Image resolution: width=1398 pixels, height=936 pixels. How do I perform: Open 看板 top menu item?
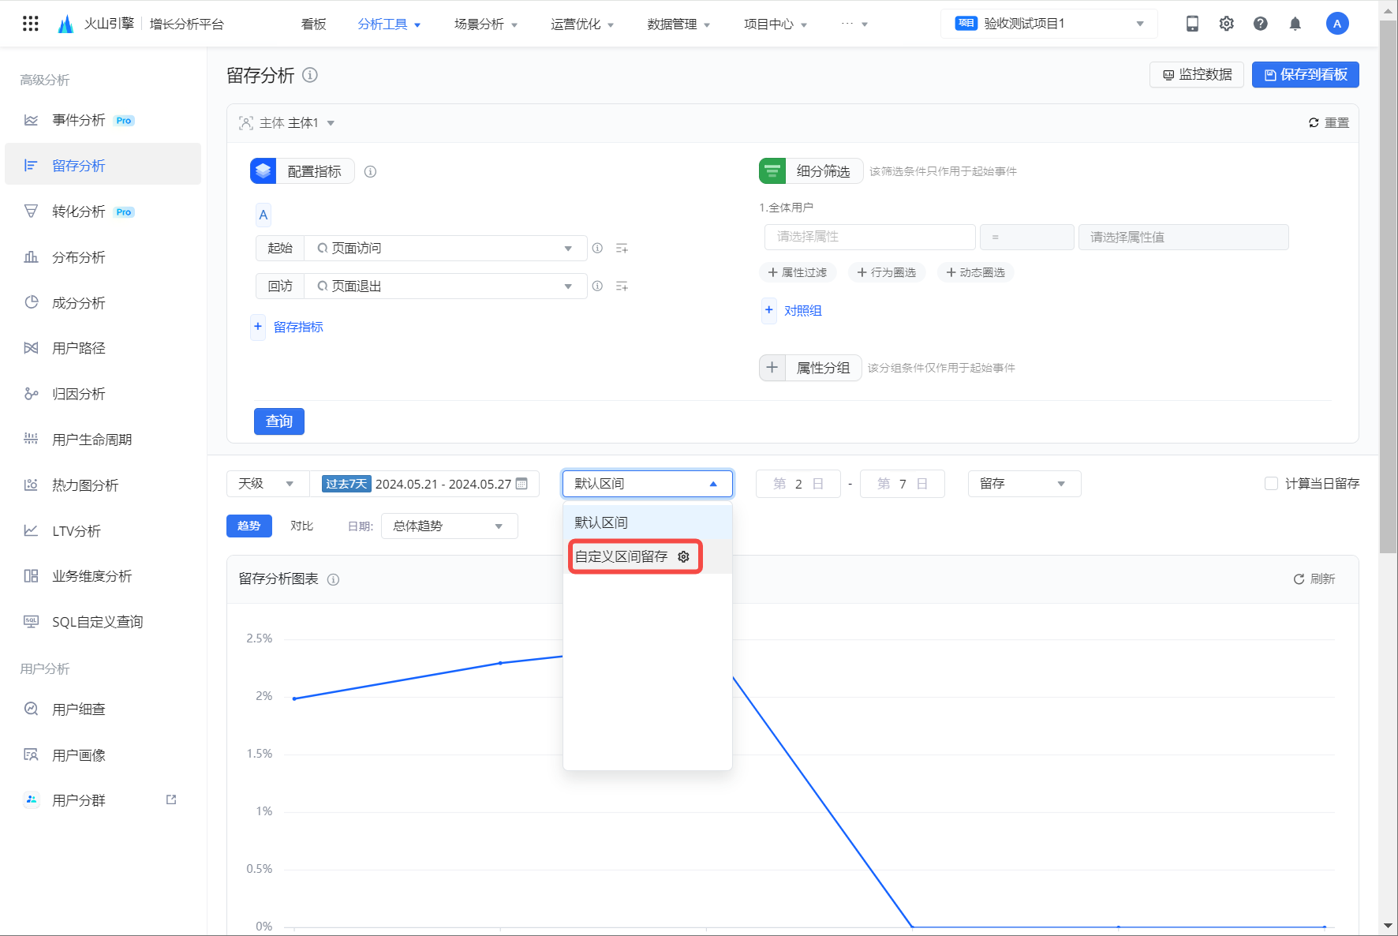point(313,24)
